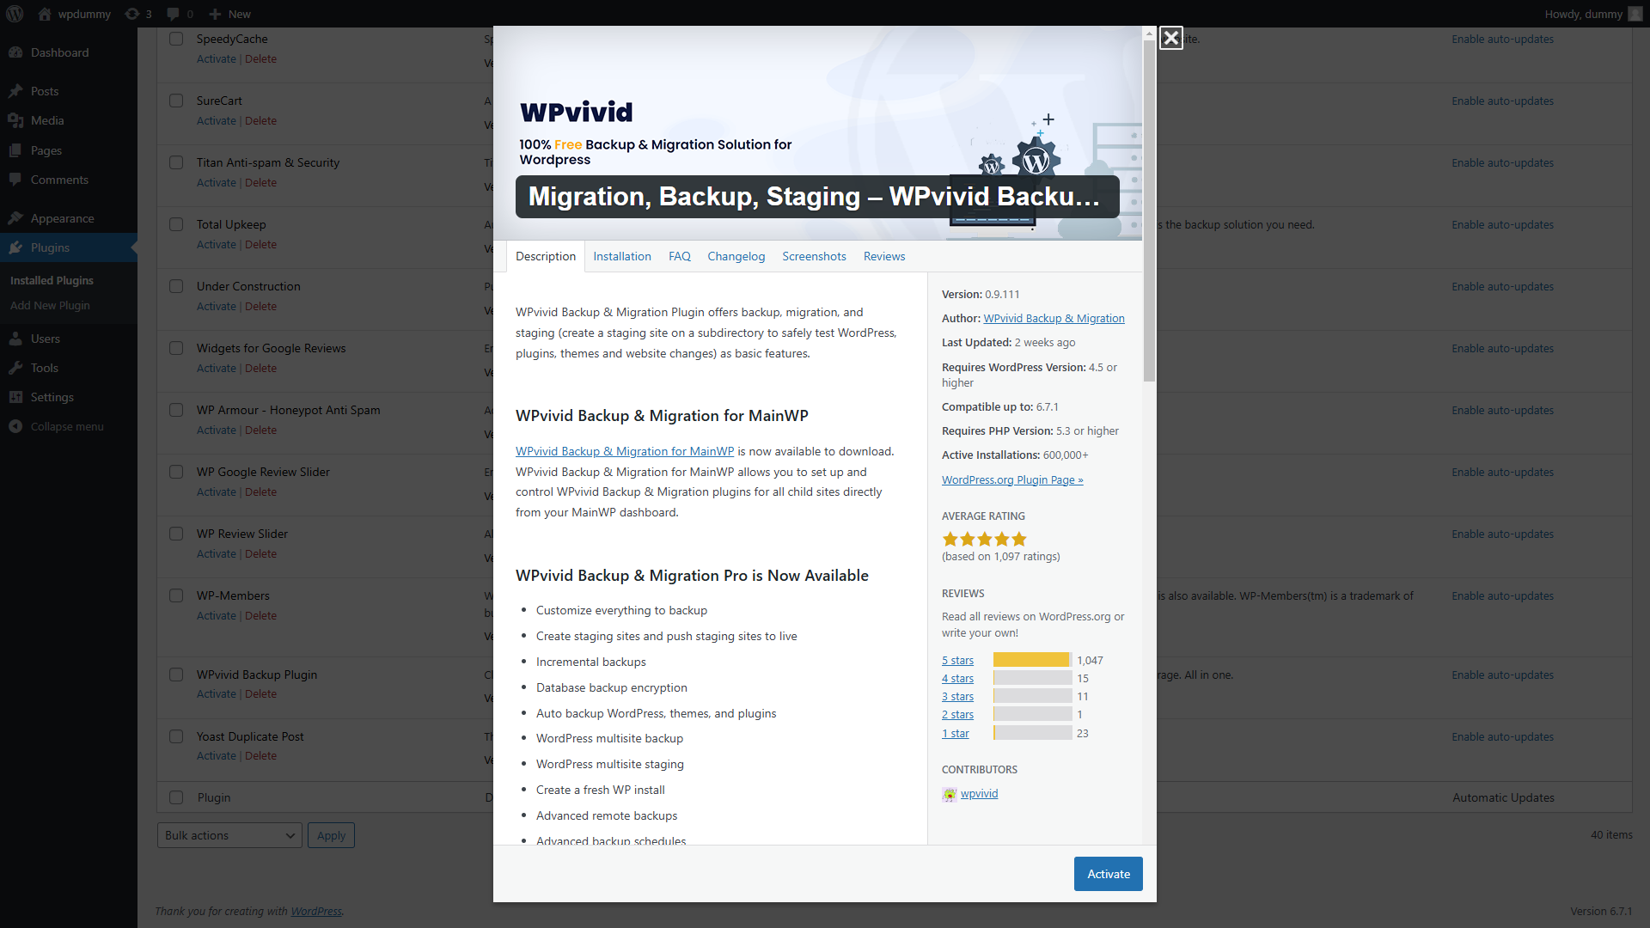The width and height of the screenshot is (1650, 928).
Task: Tick the Under Construction plugin checkbox
Action: (x=176, y=286)
